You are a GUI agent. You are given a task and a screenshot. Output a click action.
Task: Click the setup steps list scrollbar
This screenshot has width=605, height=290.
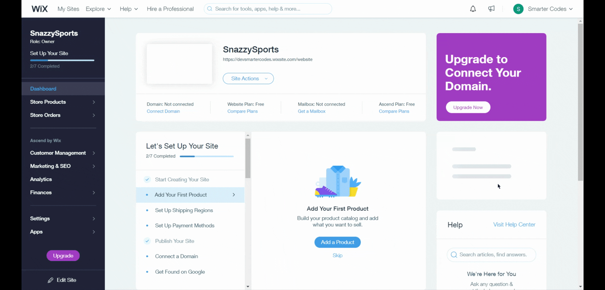click(x=248, y=158)
